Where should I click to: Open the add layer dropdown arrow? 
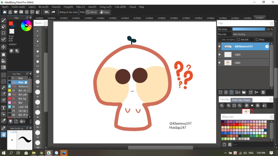pyautogui.click(x=239, y=92)
